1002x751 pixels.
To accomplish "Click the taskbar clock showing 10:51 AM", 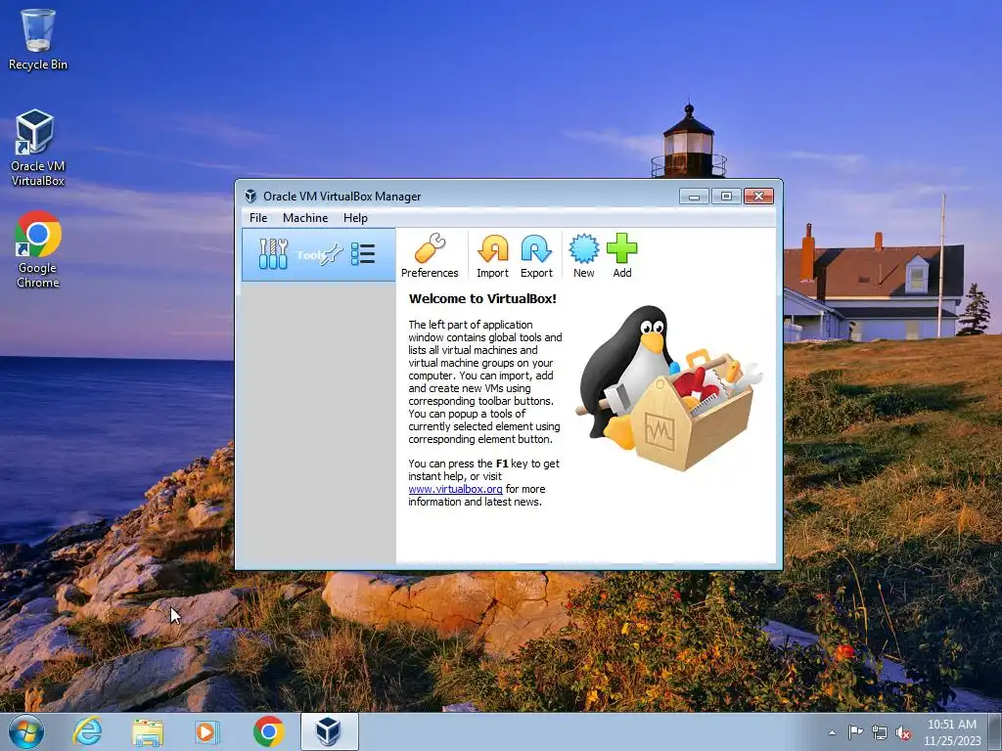I will [952, 732].
